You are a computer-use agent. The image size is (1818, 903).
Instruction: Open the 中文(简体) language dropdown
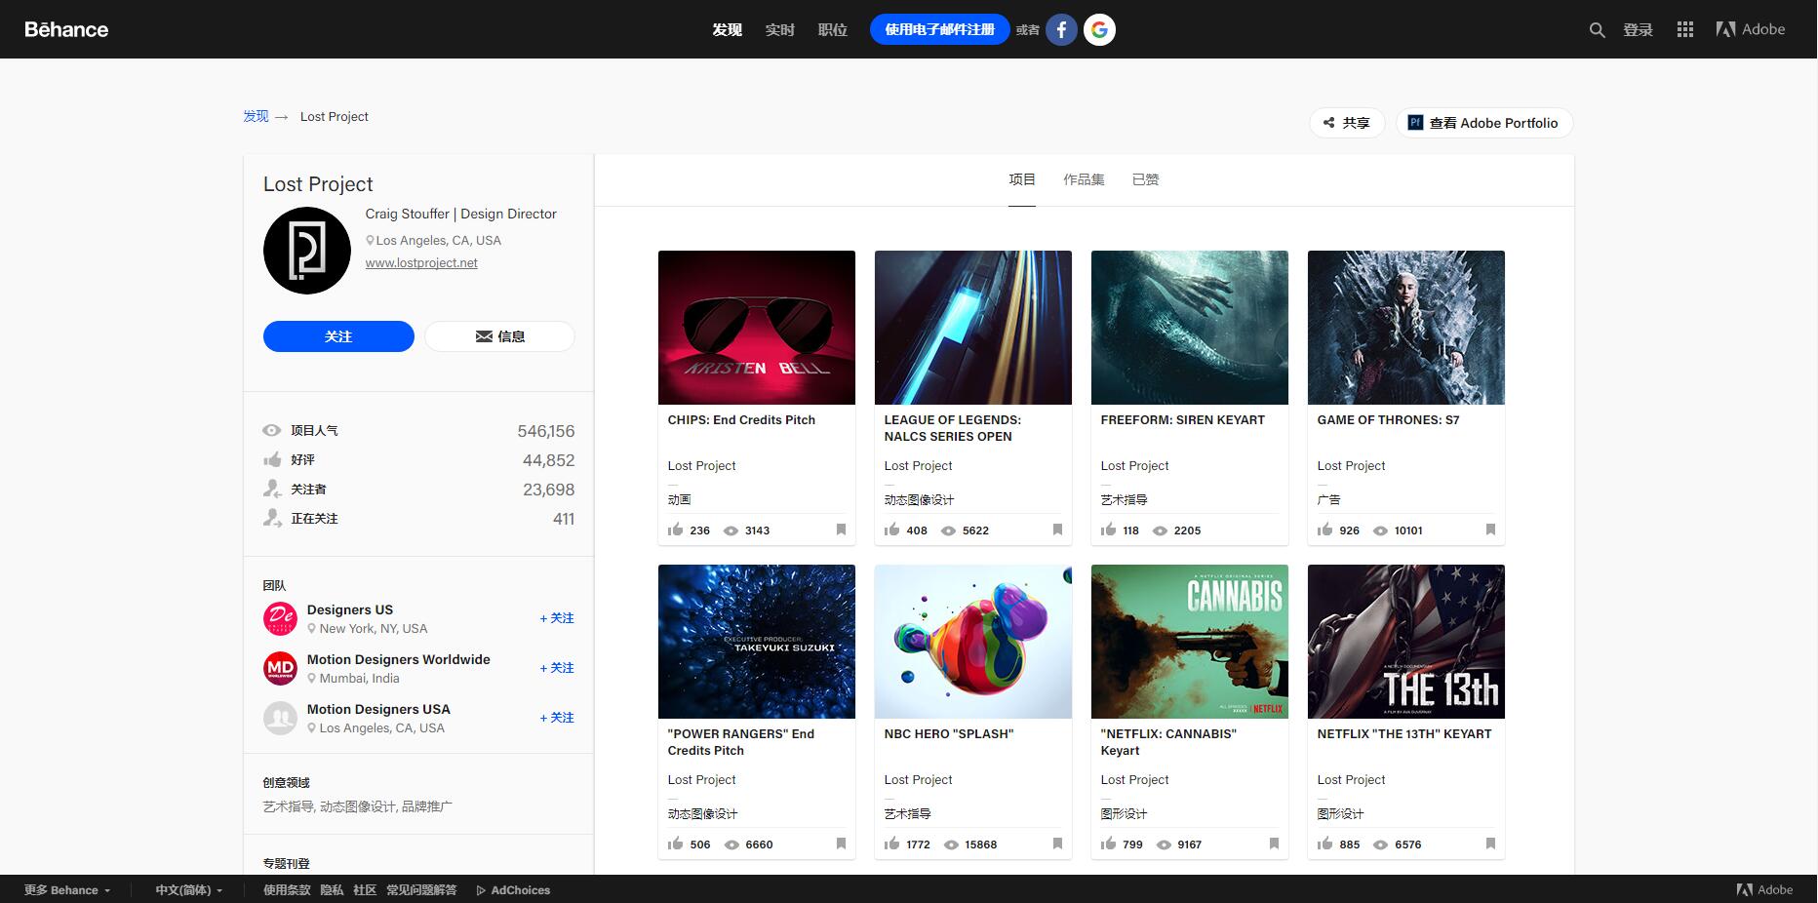tap(189, 890)
